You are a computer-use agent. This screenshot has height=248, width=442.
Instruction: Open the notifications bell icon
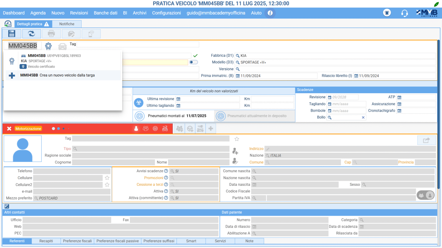coord(387,13)
